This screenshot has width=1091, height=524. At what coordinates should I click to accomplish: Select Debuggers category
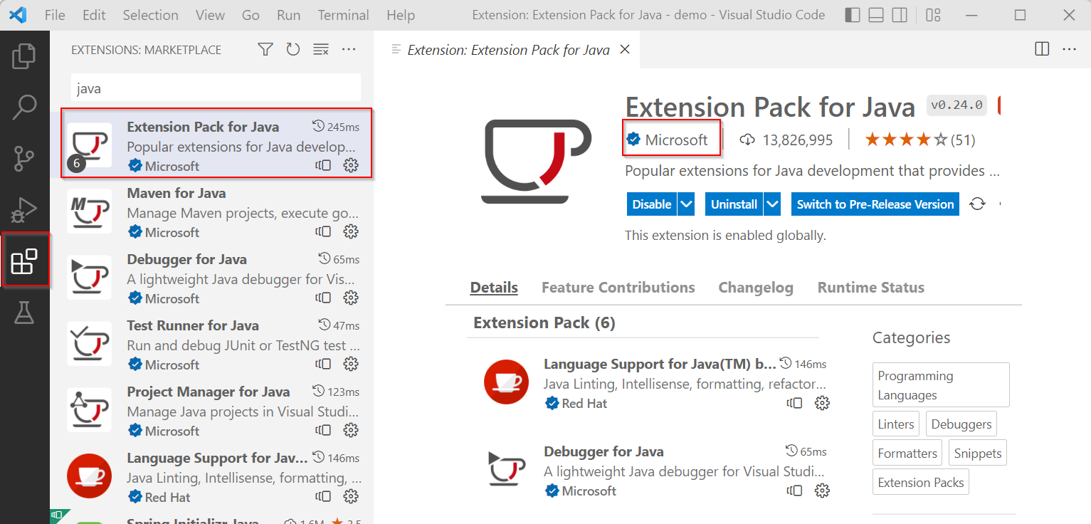[x=961, y=424]
